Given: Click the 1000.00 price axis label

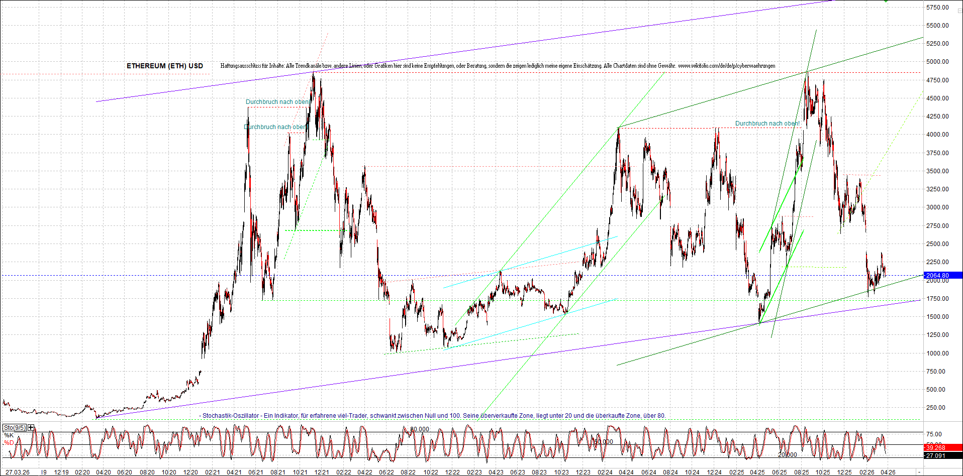Looking at the screenshot, I should point(938,353).
